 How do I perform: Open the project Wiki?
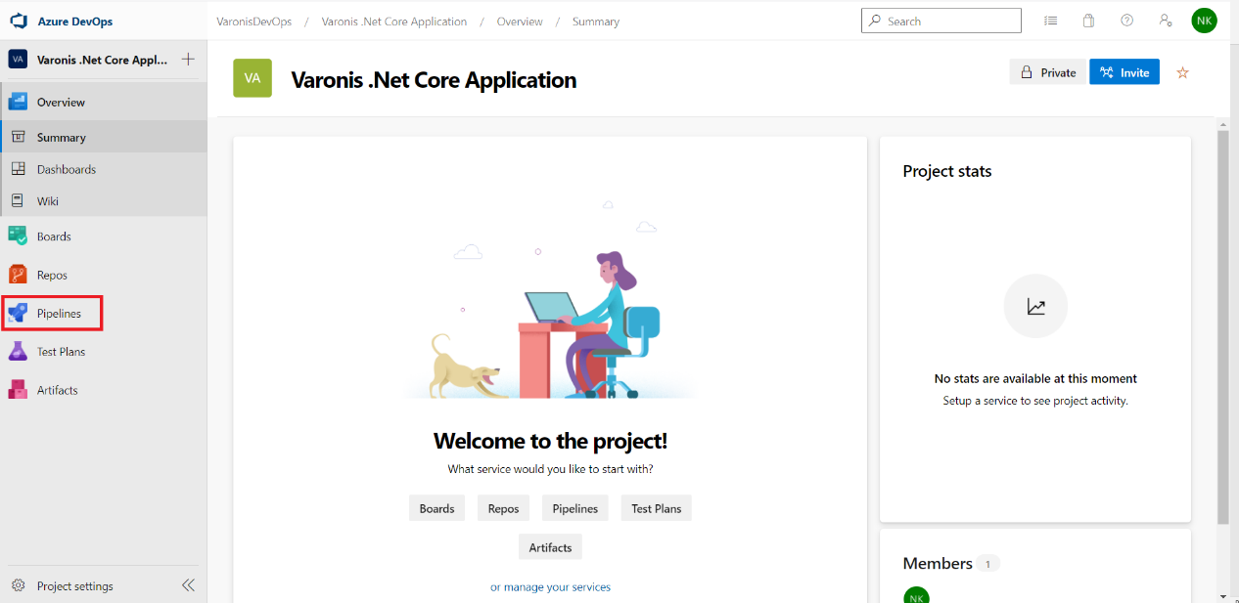[46, 200]
